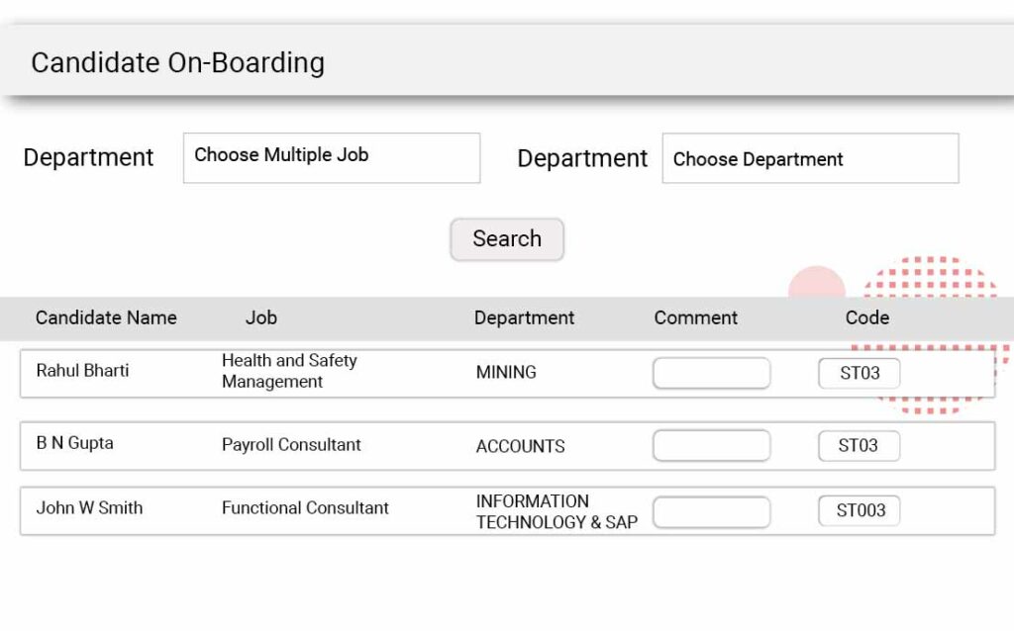Click the comment field for B N Gupta
The image size is (1014, 631).
click(x=711, y=446)
